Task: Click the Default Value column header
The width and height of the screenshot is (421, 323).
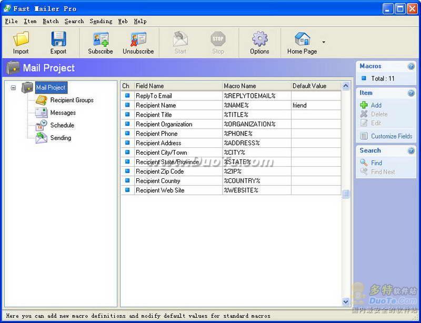Action: point(316,86)
